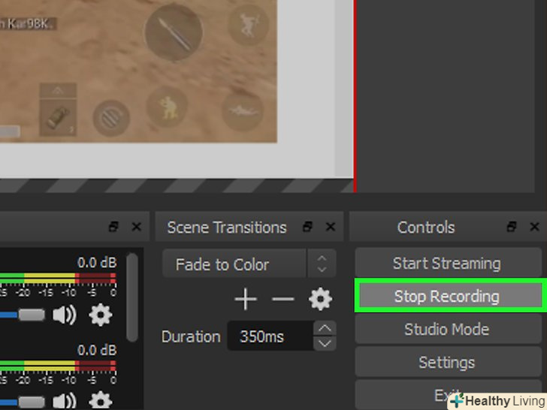Click the prone figure icon in preview
The width and height of the screenshot is (547, 410).
coord(243,110)
